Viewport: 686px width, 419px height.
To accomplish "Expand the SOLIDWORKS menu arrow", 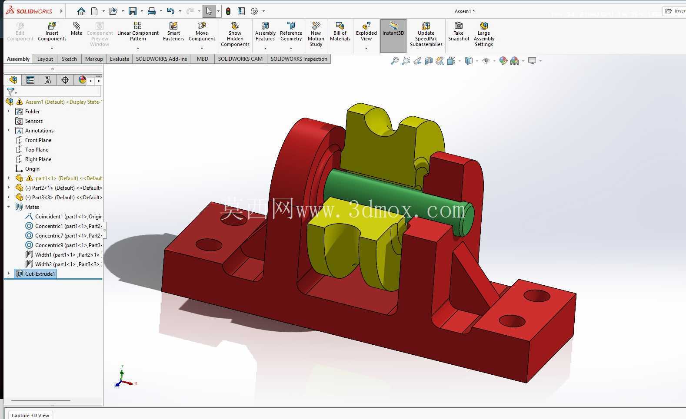I will tap(61, 11).
